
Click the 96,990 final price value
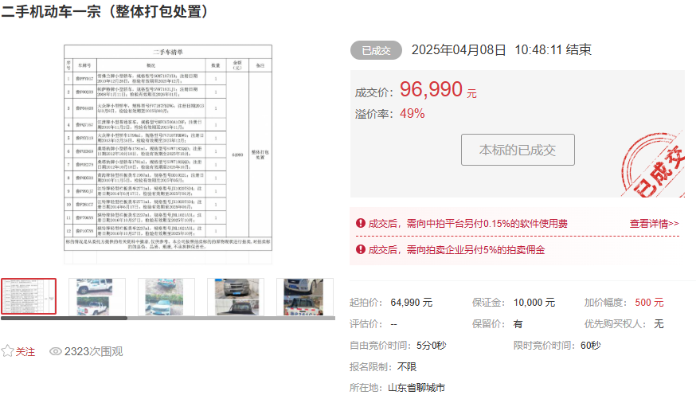(431, 90)
